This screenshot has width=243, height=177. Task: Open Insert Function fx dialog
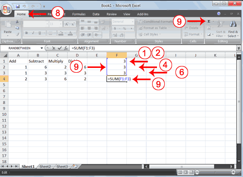point(66,48)
